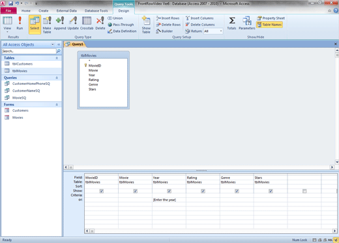Open CustomerNameSQ query
Screen dimensions: 339x243
(31, 91)
